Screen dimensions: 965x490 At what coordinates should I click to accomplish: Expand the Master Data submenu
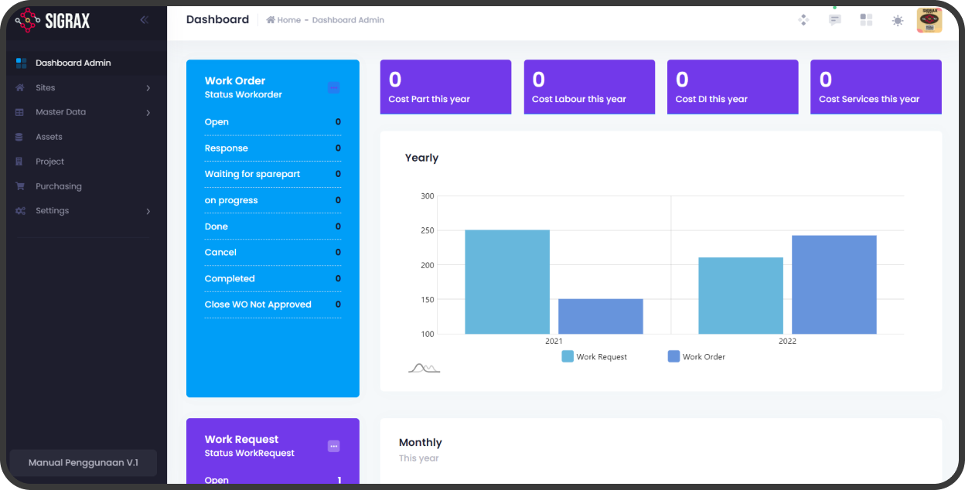tap(148, 113)
